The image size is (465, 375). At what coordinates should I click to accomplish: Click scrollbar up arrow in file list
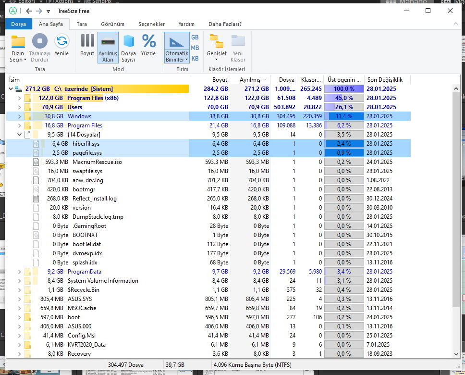point(456,88)
